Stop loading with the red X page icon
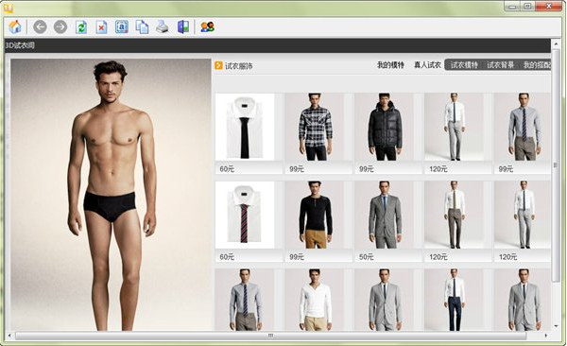Image resolution: width=567 pixels, height=346 pixels. [102, 27]
